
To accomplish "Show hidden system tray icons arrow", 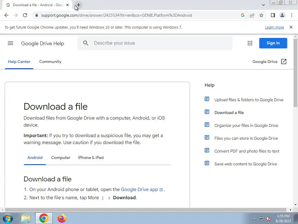I will tap(254, 219).
